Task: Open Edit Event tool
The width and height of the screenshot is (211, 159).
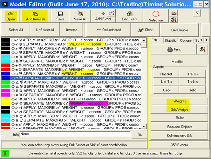Action: click(130, 16)
